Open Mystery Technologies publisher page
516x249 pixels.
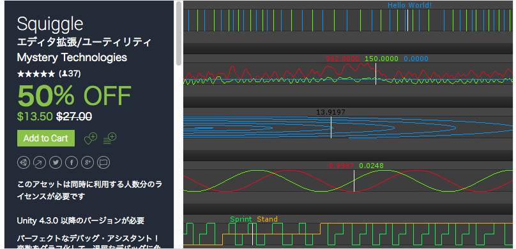[72, 57]
